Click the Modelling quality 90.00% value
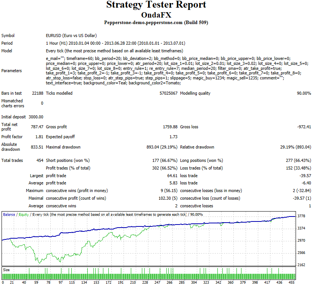This screenshot has width=312, height=286. (x=303, y=94)
